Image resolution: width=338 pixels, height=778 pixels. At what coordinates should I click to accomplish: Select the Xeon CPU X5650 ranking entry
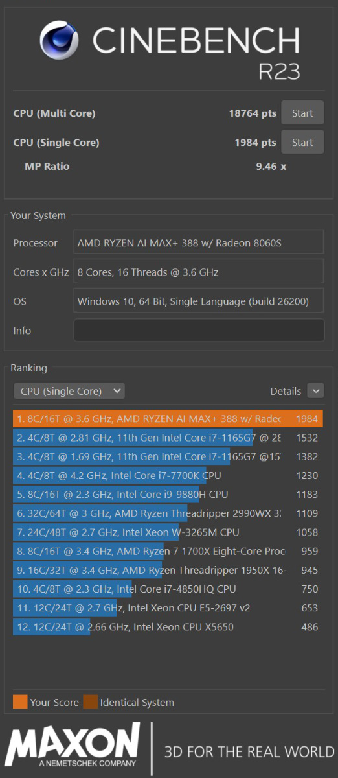click(x=168, y=627)
